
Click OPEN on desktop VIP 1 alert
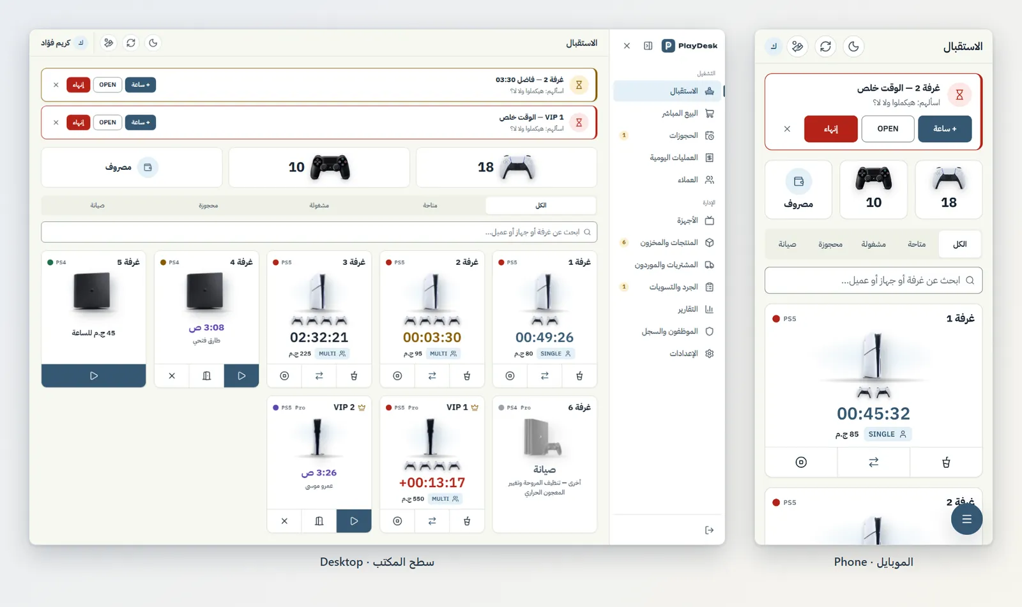click(107, 123)
